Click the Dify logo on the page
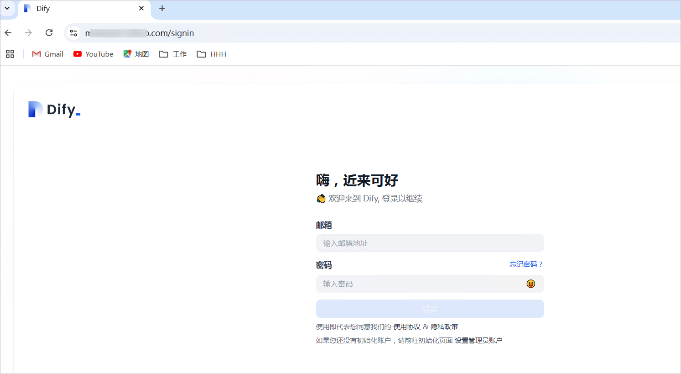The image size is (681, 374). 54,110
